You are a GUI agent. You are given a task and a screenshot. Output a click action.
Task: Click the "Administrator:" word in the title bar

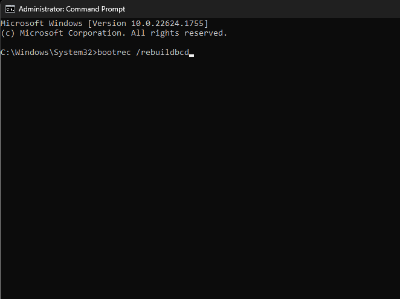point(41,9)
